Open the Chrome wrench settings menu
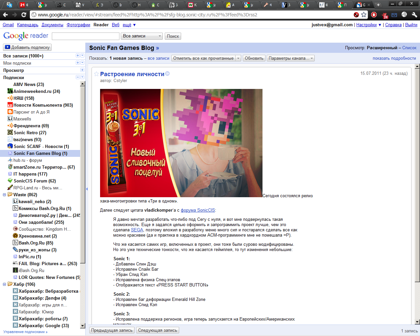 pyautogui.click(x=414, y=15)
